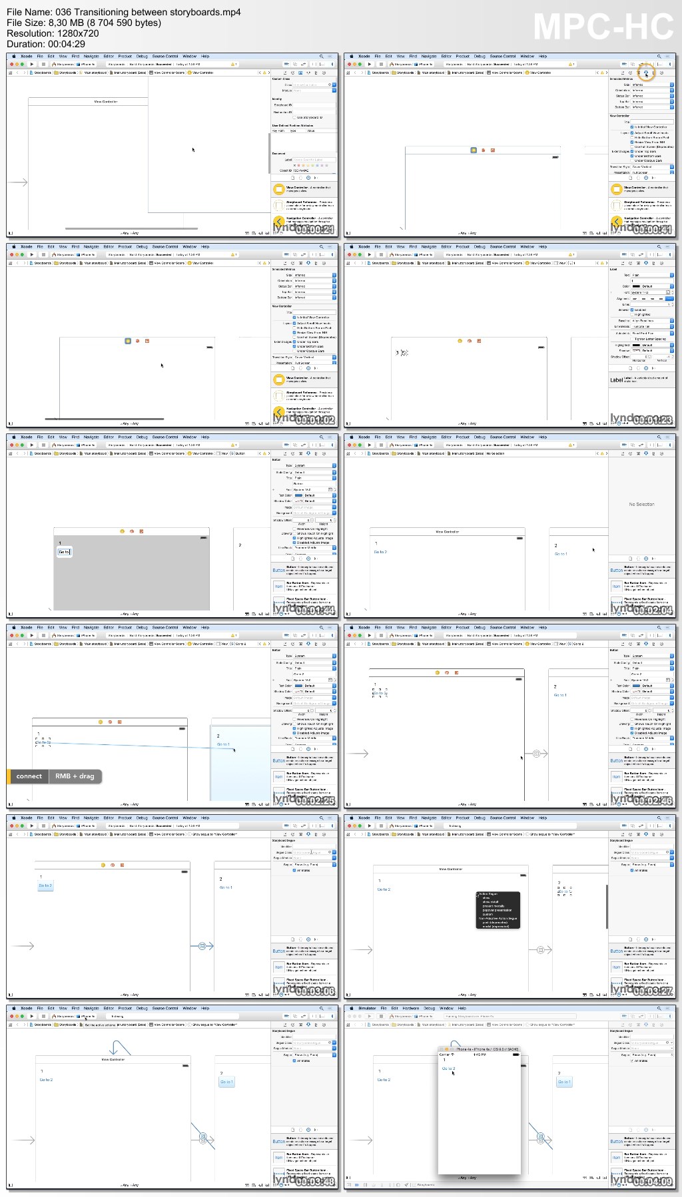This screenshot has height=1197, width=682.
Task: Click the 'Go to' button on the 00:01:44 canvas
Action: tap(64, 552)
